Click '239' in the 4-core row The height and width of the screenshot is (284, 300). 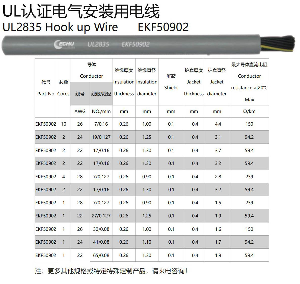249,177
